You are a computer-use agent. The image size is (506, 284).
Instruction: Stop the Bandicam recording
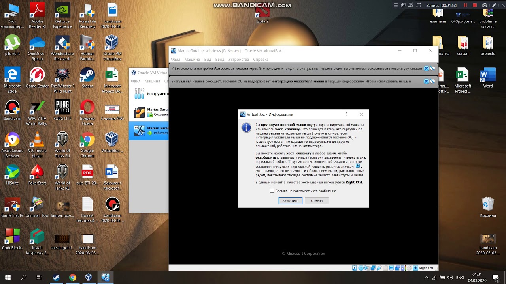point(475,5)
